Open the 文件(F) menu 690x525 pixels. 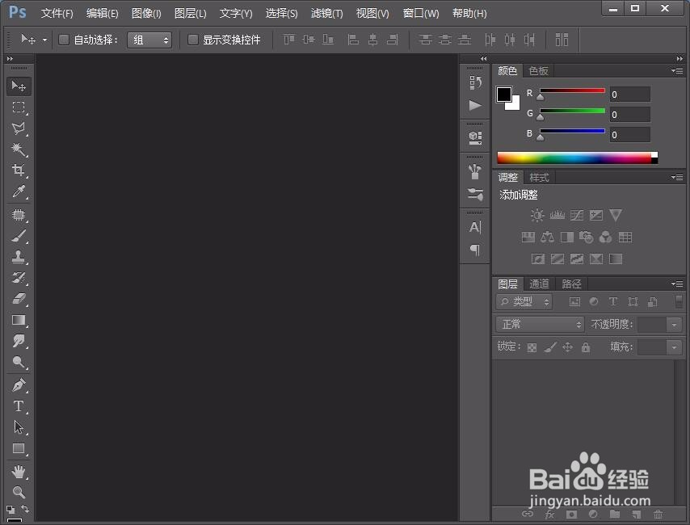pyautogui.click(x=57, y=13)
